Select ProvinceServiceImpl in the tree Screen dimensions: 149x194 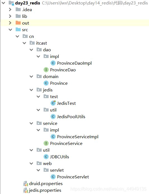point(78,137)
